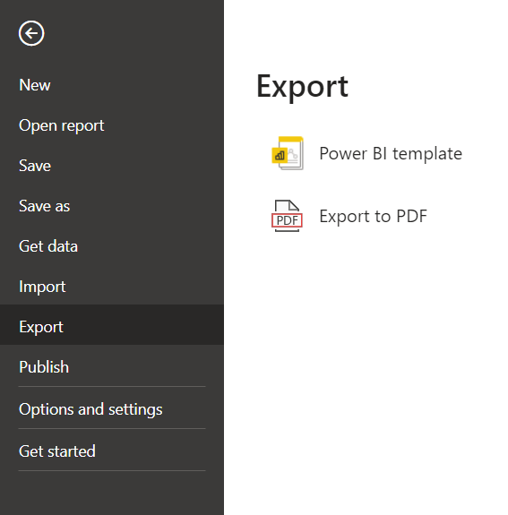Viewport: 508px width, 515px height.
Task: Click the PDF file icon
Action: click(x=287, y=216)
